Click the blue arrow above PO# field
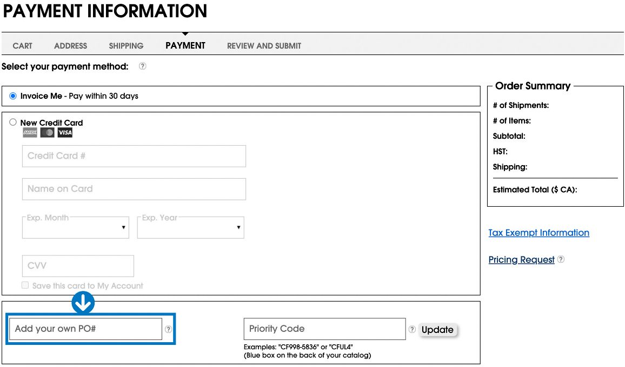Viewport: 625px width, 367px height. tap(82, 303)
